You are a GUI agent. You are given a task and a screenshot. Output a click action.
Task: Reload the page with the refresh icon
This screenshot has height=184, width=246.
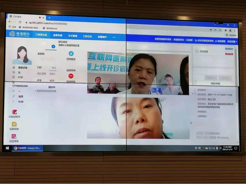[x=20, y=22]
